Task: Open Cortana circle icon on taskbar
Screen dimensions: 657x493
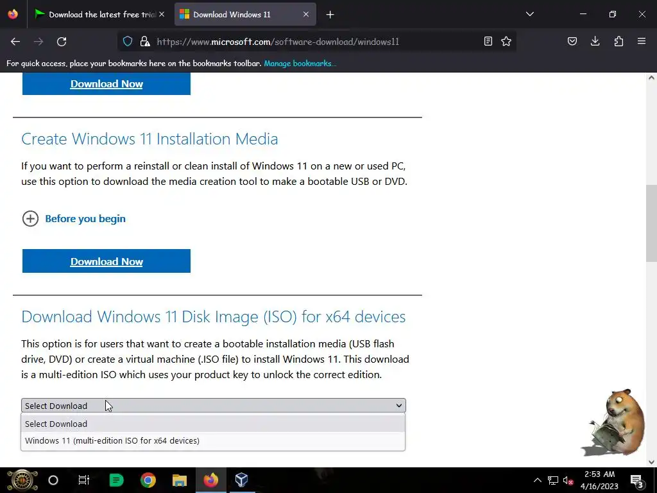Action: coord(53,480)
